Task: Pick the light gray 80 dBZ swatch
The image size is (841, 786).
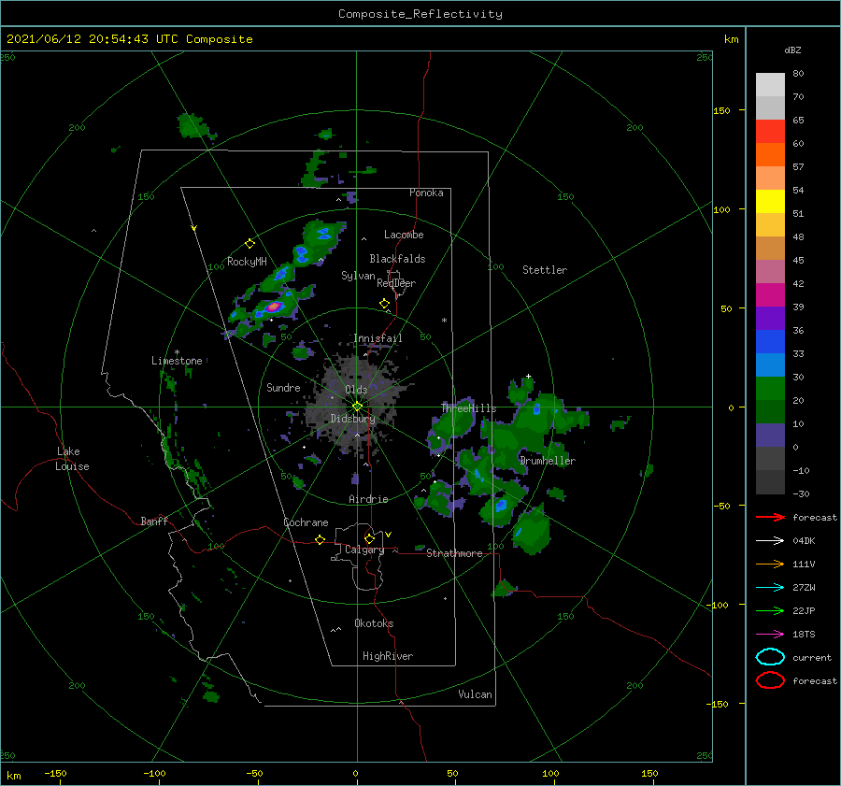Action: click(x=770, y=84)
